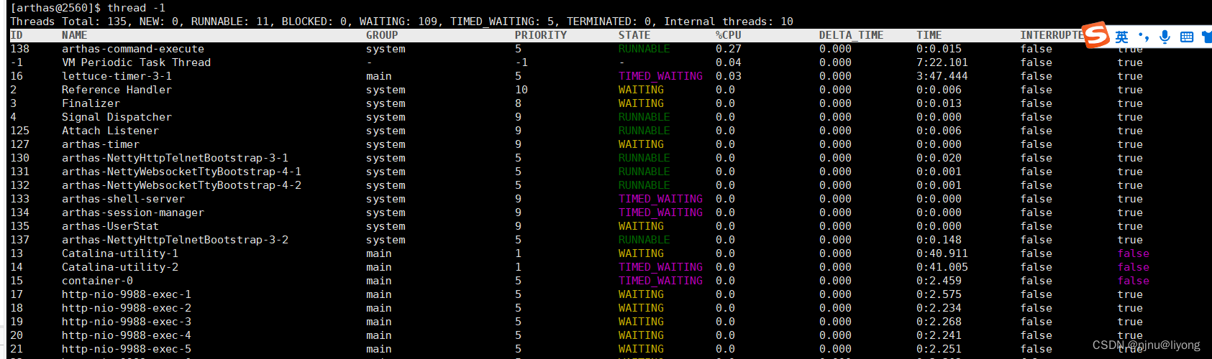Select arthas-NettyWebsocketTtyBootstrap-4-2 thread name

click(x=181, y=185)
